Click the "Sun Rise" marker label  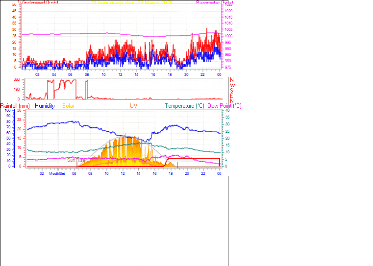76,160
